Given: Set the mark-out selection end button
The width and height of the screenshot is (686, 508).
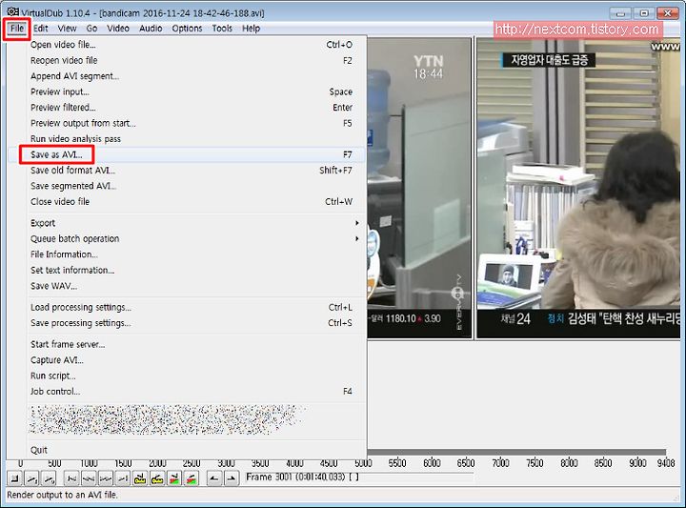Looking at the screenshot, I should coord(232,478).
